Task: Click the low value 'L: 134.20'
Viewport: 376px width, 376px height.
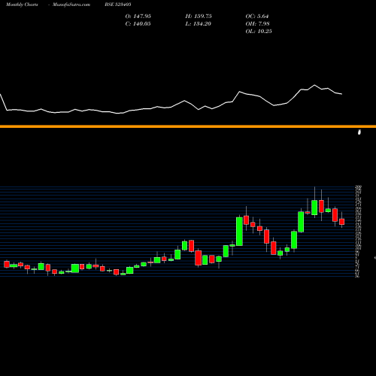Action: tap(198, 24)
